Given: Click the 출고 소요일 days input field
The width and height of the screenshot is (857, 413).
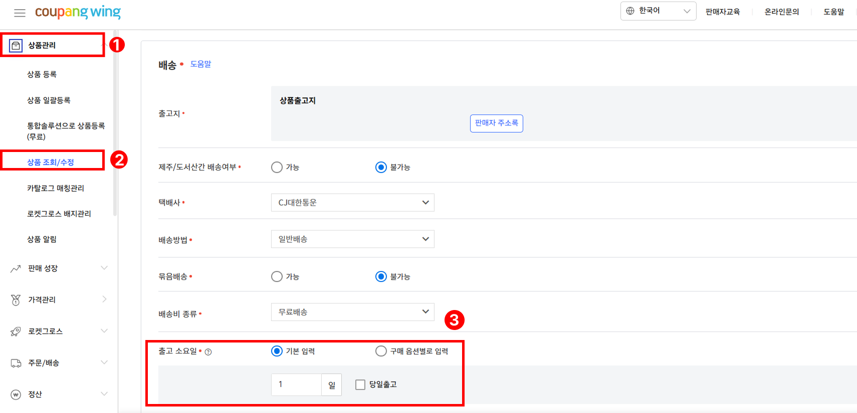Looking at the screenshot, I should coord(296,384).
